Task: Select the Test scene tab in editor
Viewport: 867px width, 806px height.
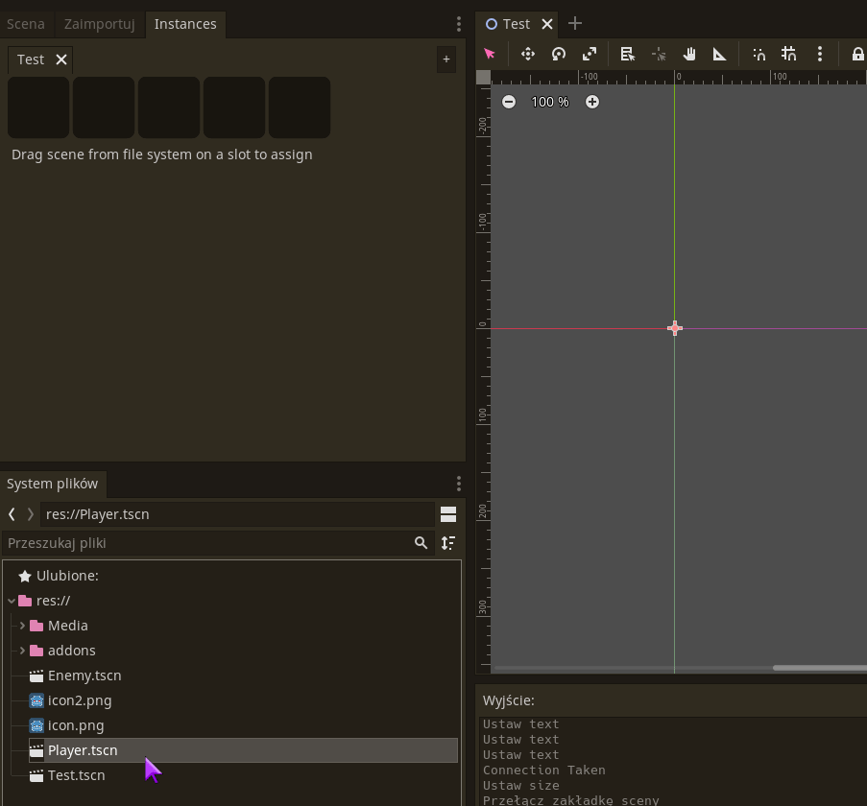Action: point(516,24)
